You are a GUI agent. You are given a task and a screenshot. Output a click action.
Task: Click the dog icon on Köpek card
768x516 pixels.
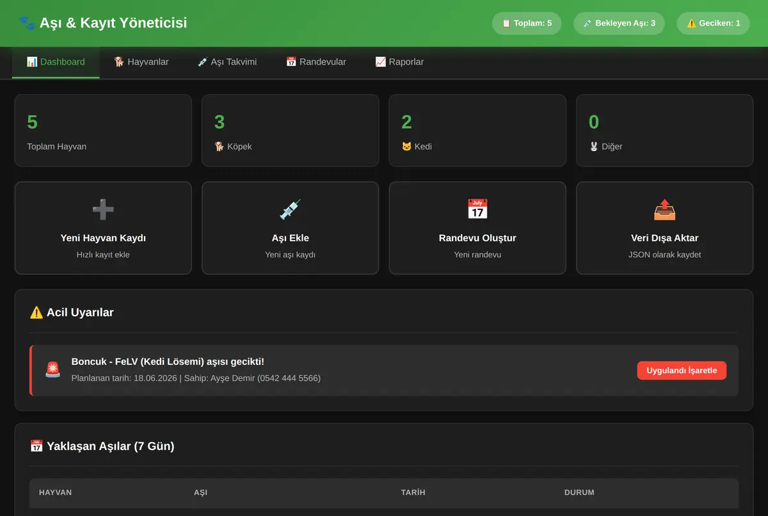pyautogui.click(x=220, y=147)
